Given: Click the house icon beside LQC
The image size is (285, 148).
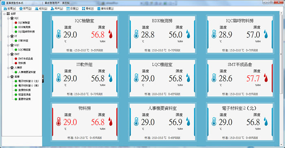Looking at the screenshot, I should point(12,45).
